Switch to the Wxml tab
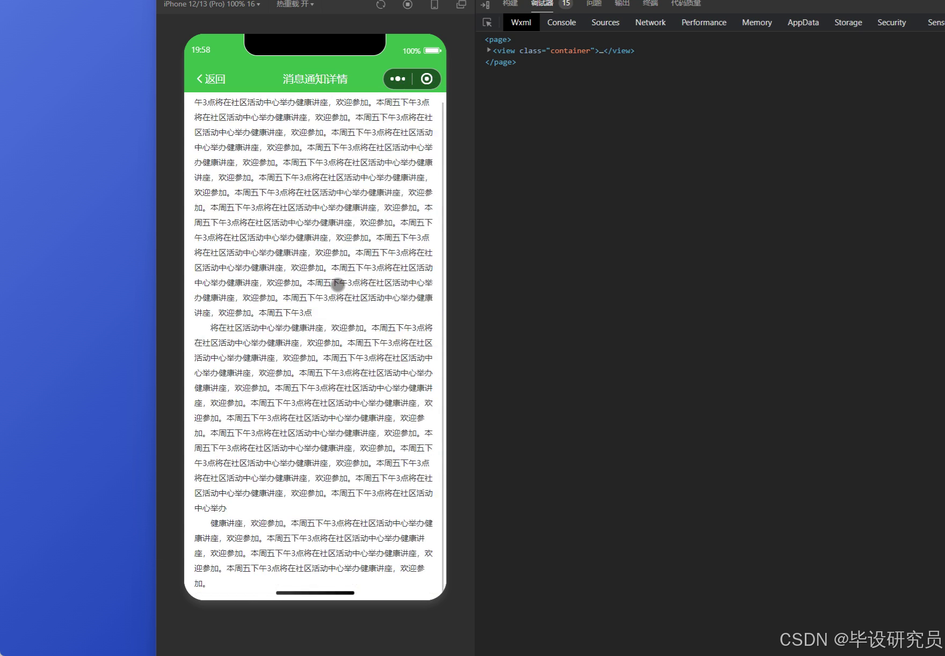 pyautogui.click(x=521, y=23)
